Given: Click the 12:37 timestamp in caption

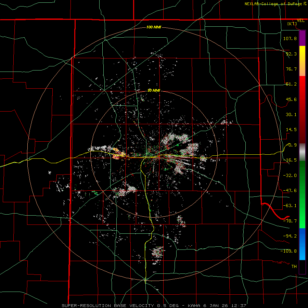Looking at the screenshot, I should pyautogui.click(x=239, y=306).
